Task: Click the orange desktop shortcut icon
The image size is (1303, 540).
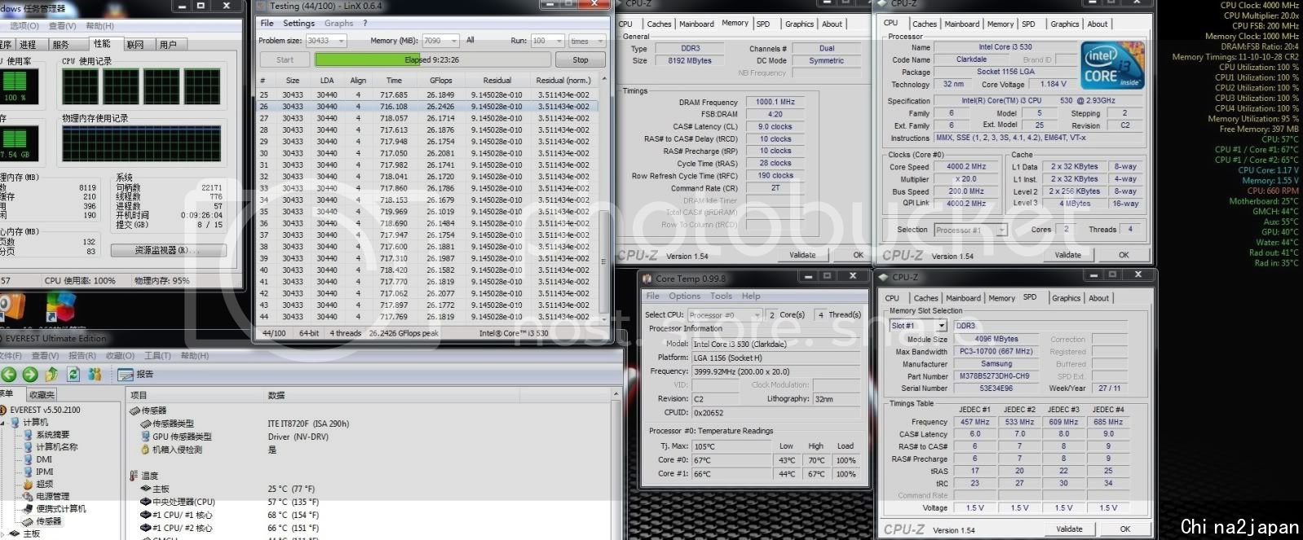Action: point(10,308)
